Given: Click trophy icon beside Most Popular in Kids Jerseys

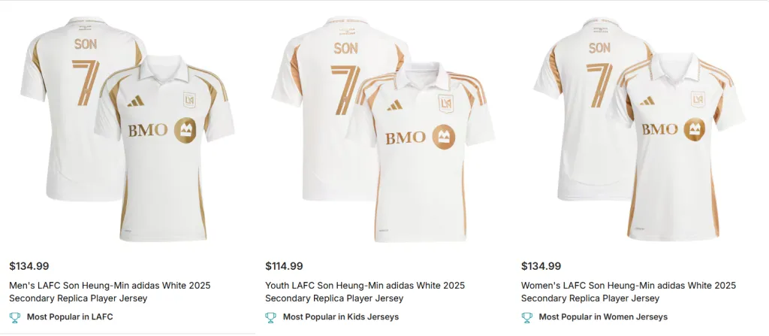Looking at the screenshot, I should point(271,317).
